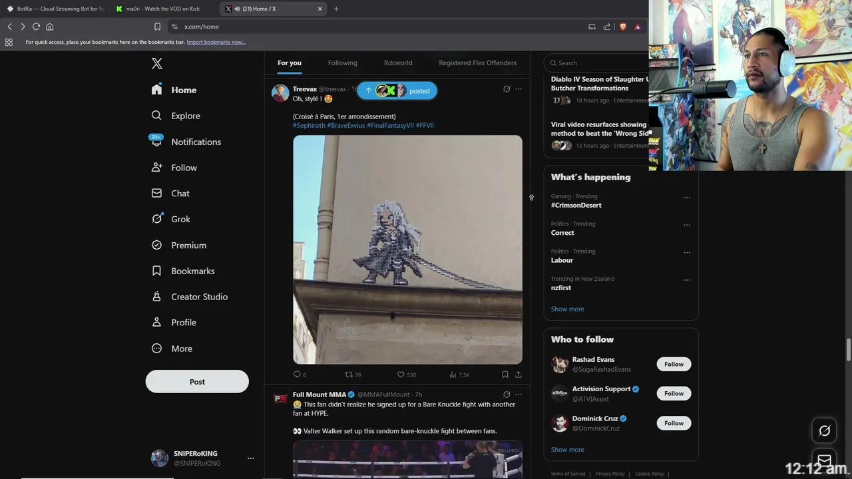Open a new browser tab
852x479 pixels.
pyautogui.click(x=336, y=9)
